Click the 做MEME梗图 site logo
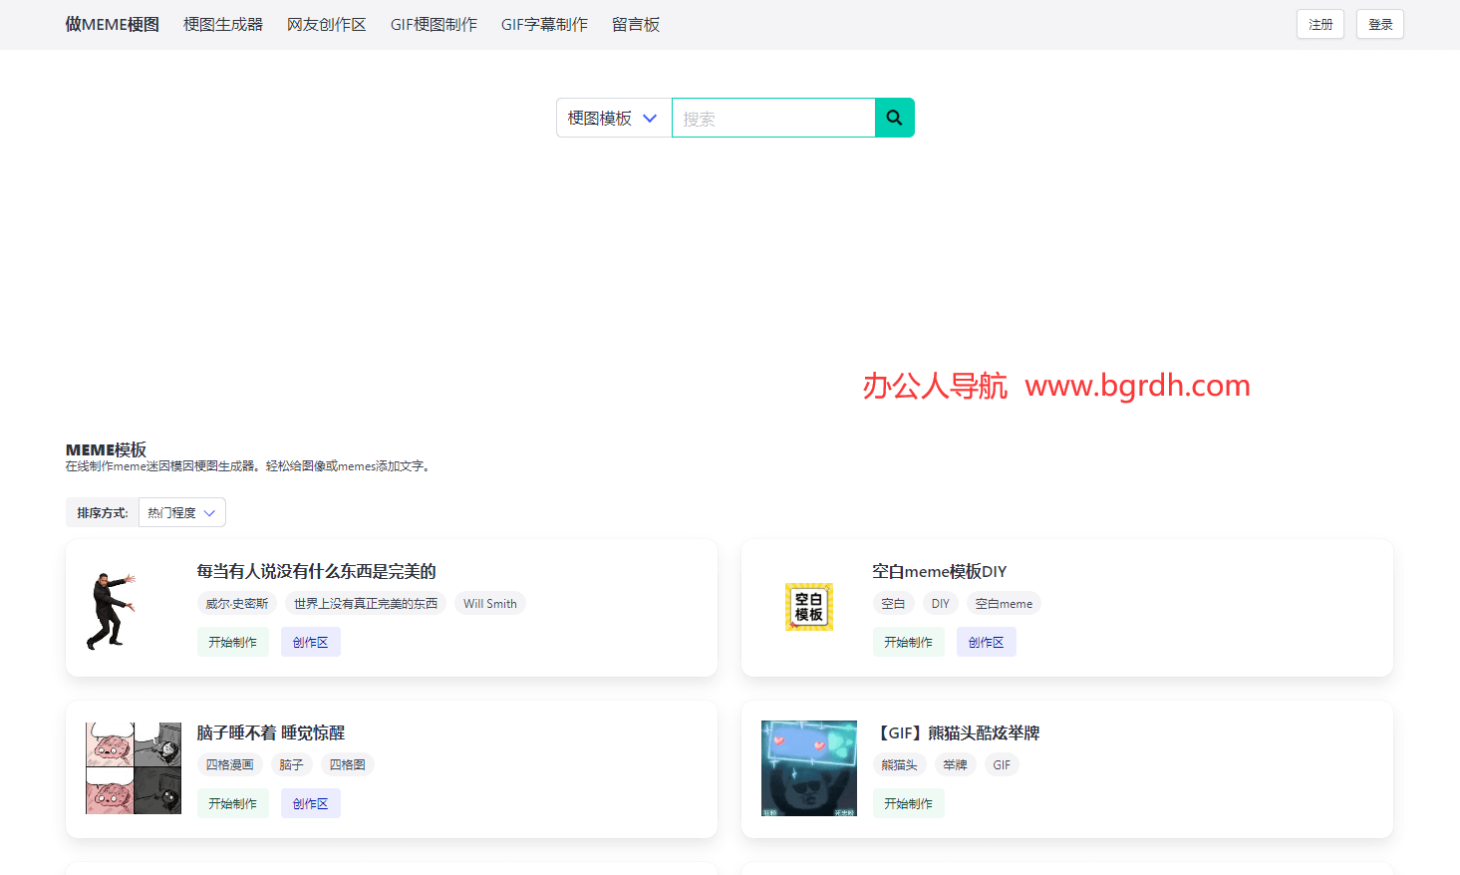The image size is (1460, 875). [x=112, y=24]
